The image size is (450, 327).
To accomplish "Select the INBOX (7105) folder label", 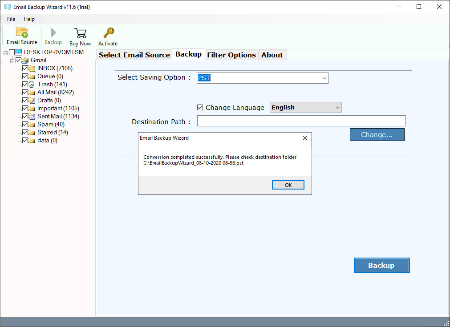I will (55, 68).
